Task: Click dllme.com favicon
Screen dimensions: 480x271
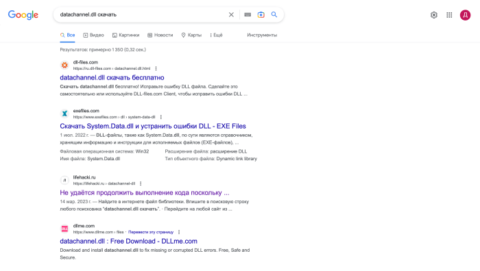Action: [x=64, y=229]
